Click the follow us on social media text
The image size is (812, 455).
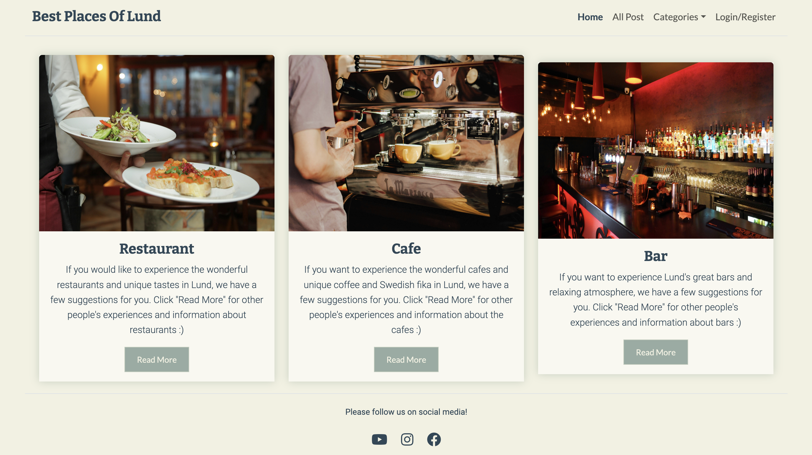point(406,412)
